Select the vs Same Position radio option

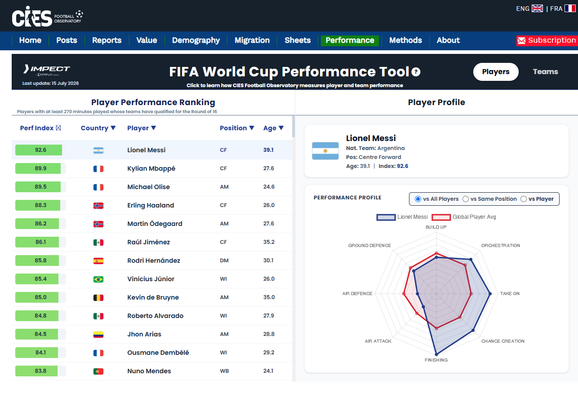[x=466, y=199]
